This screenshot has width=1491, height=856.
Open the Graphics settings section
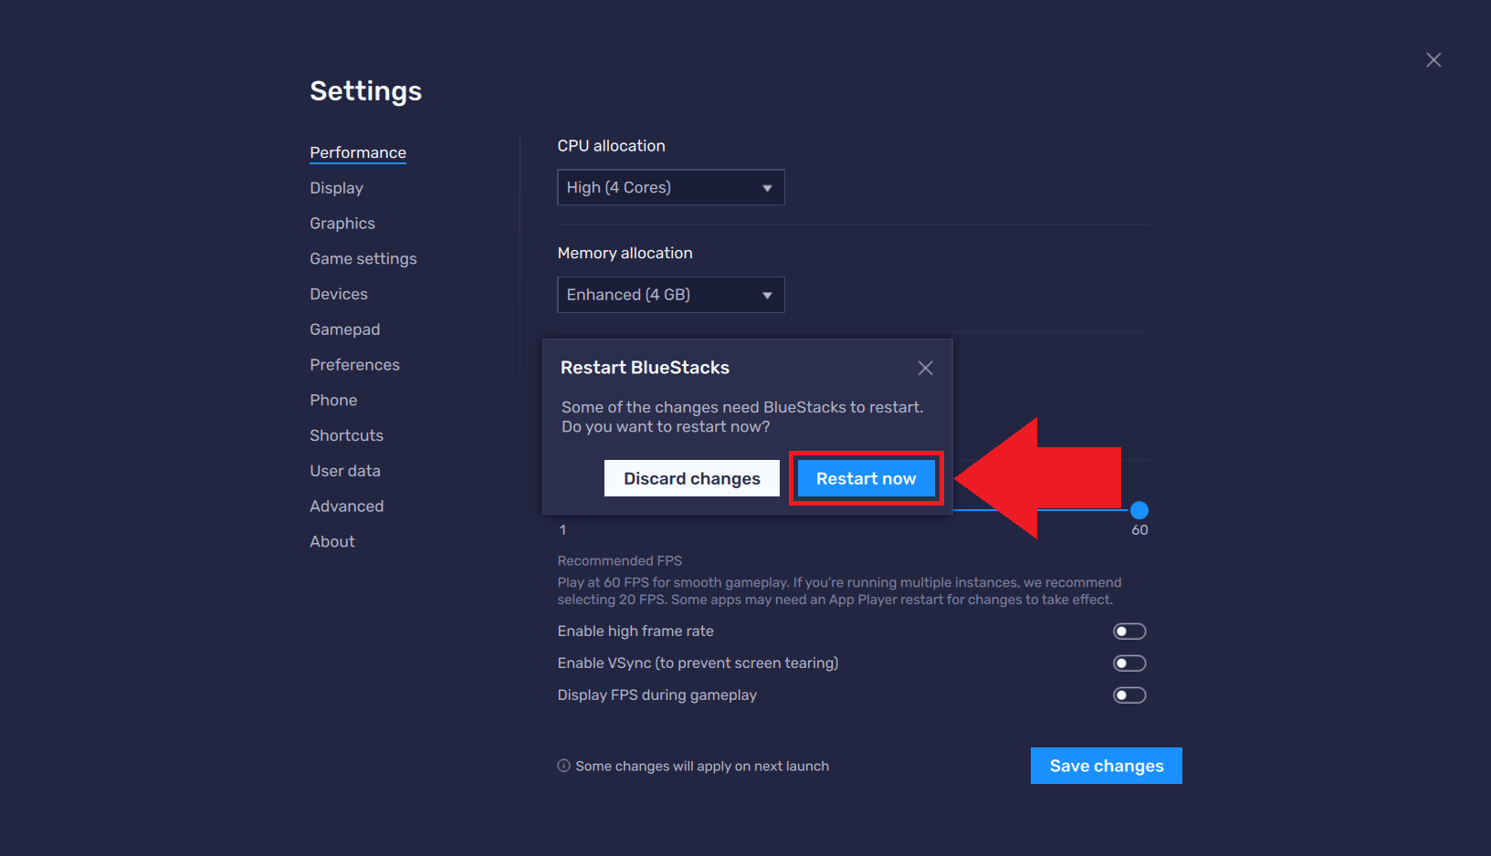coord(341,223)
